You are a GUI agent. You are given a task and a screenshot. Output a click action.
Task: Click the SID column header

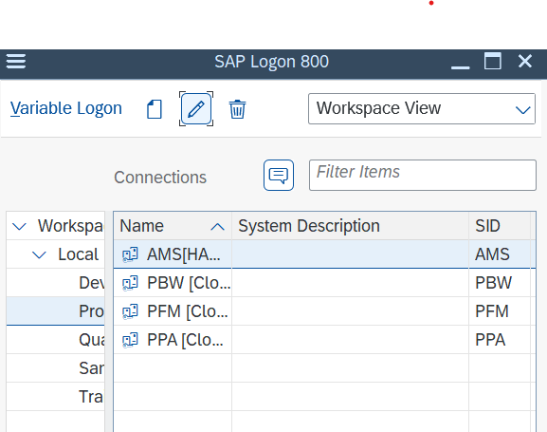[500, 226]
